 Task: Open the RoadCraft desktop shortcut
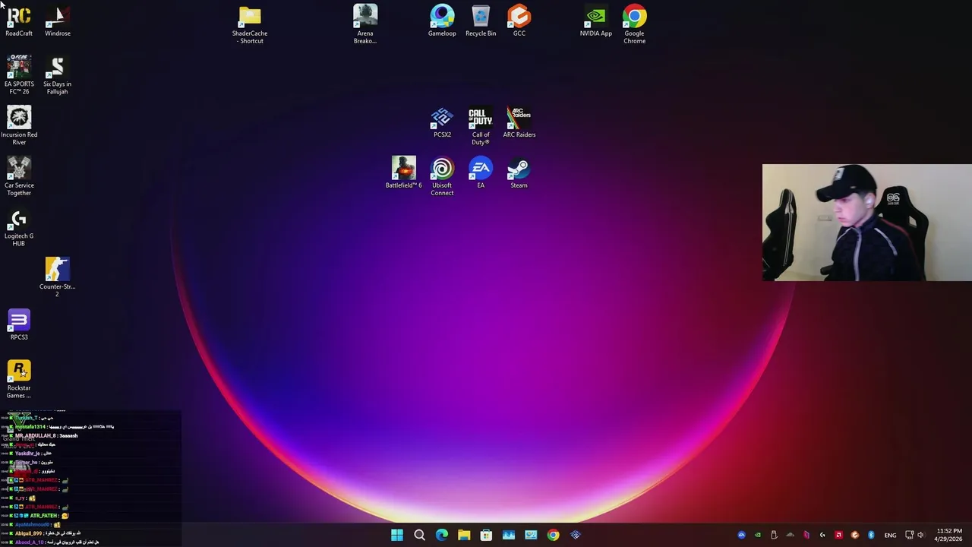pos(19,21)
